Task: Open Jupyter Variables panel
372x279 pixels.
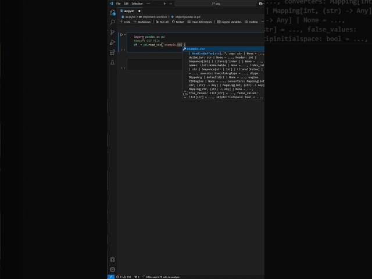Action: [229, 22]
